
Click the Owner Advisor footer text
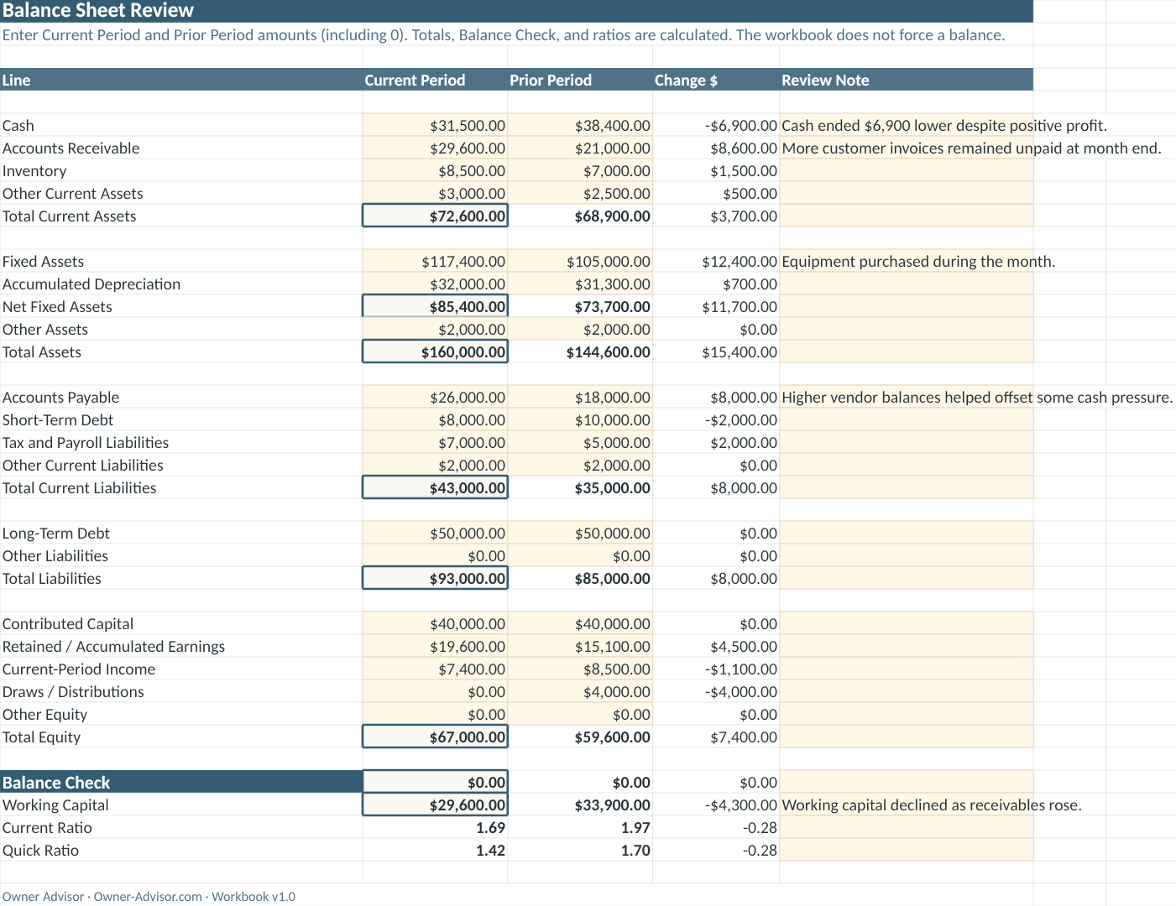click(x=149, y=896)
